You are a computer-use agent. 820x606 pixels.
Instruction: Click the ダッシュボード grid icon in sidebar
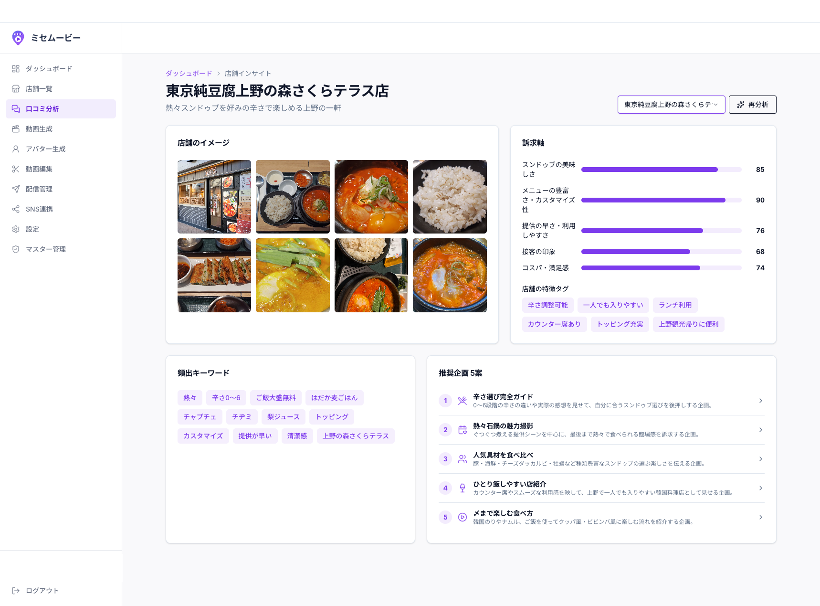pyautogui.click(x=16, y=69)
